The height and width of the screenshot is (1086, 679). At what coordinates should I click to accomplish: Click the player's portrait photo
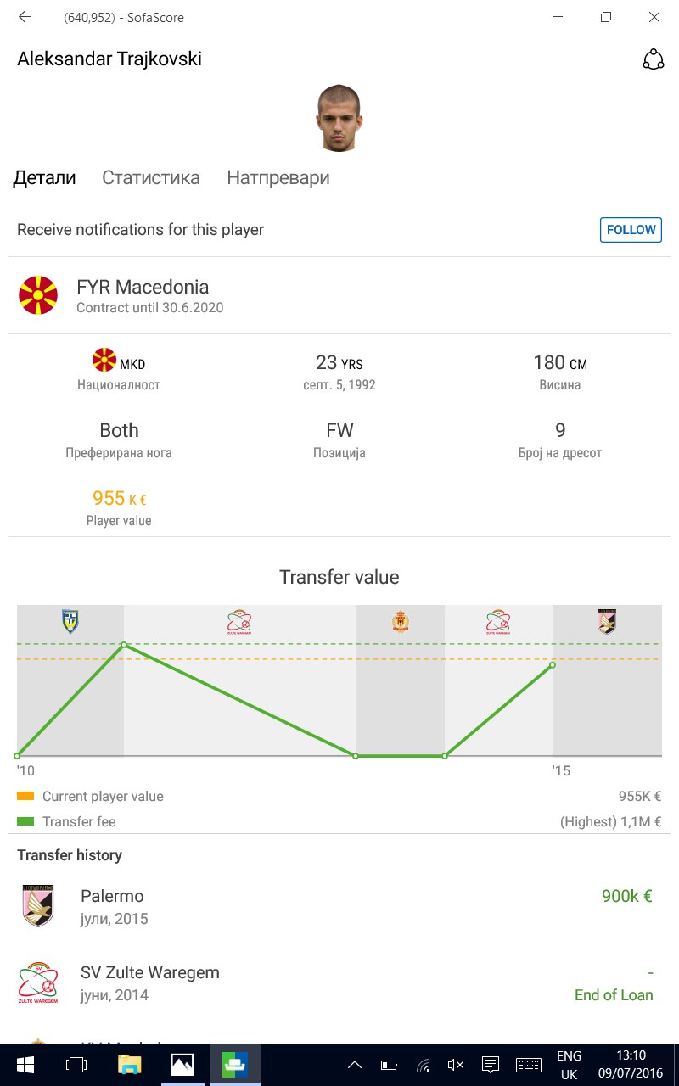click(339, 118)
